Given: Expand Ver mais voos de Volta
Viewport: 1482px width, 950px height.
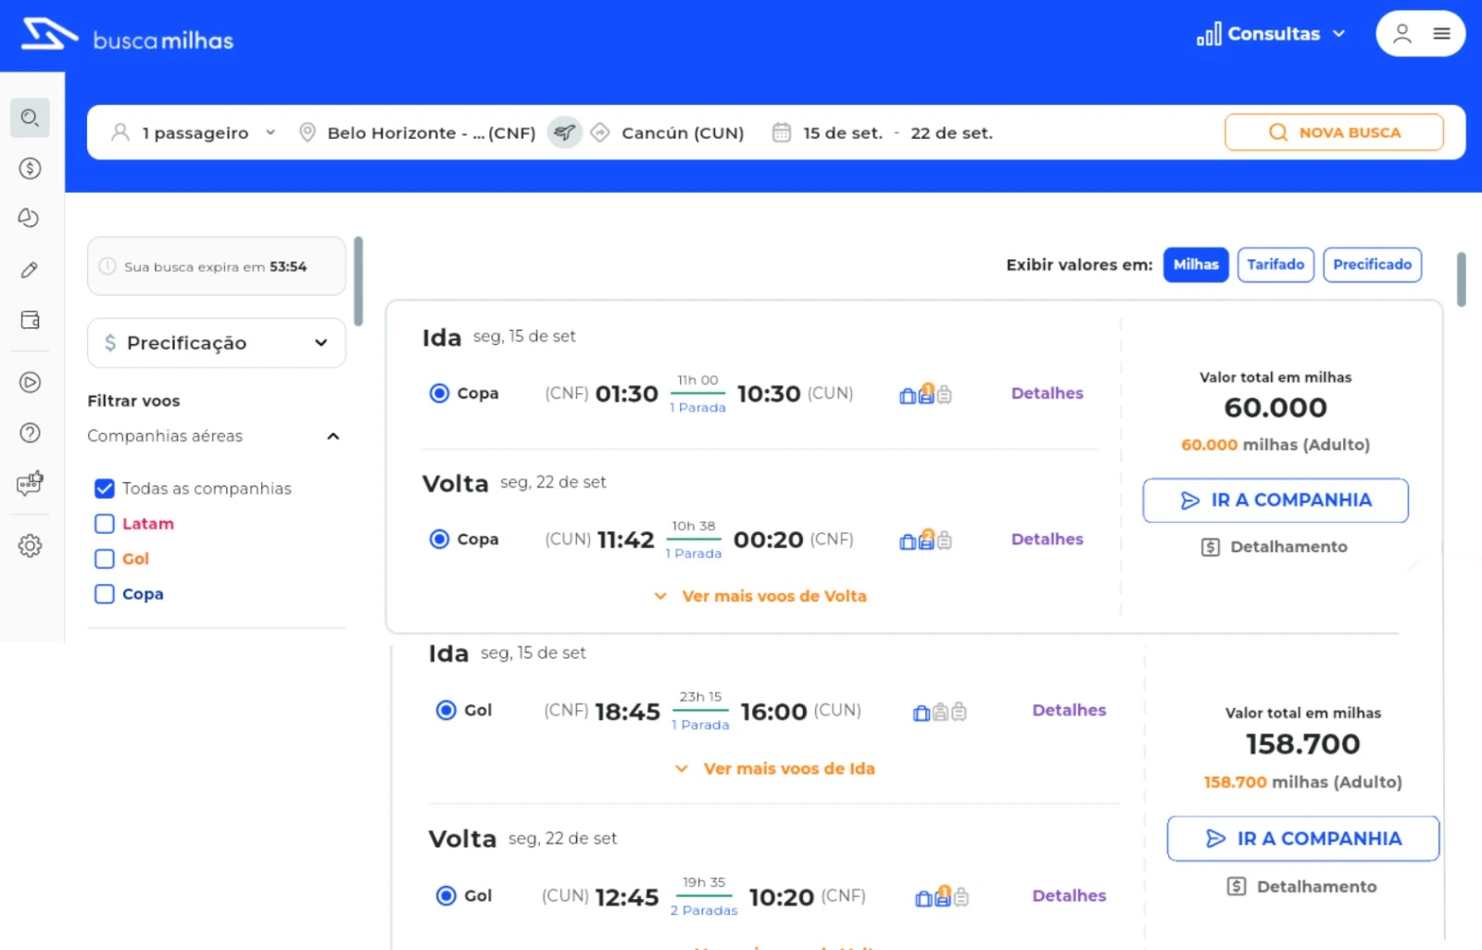Looking at the screenshot, I should click(x=760, y=596).
